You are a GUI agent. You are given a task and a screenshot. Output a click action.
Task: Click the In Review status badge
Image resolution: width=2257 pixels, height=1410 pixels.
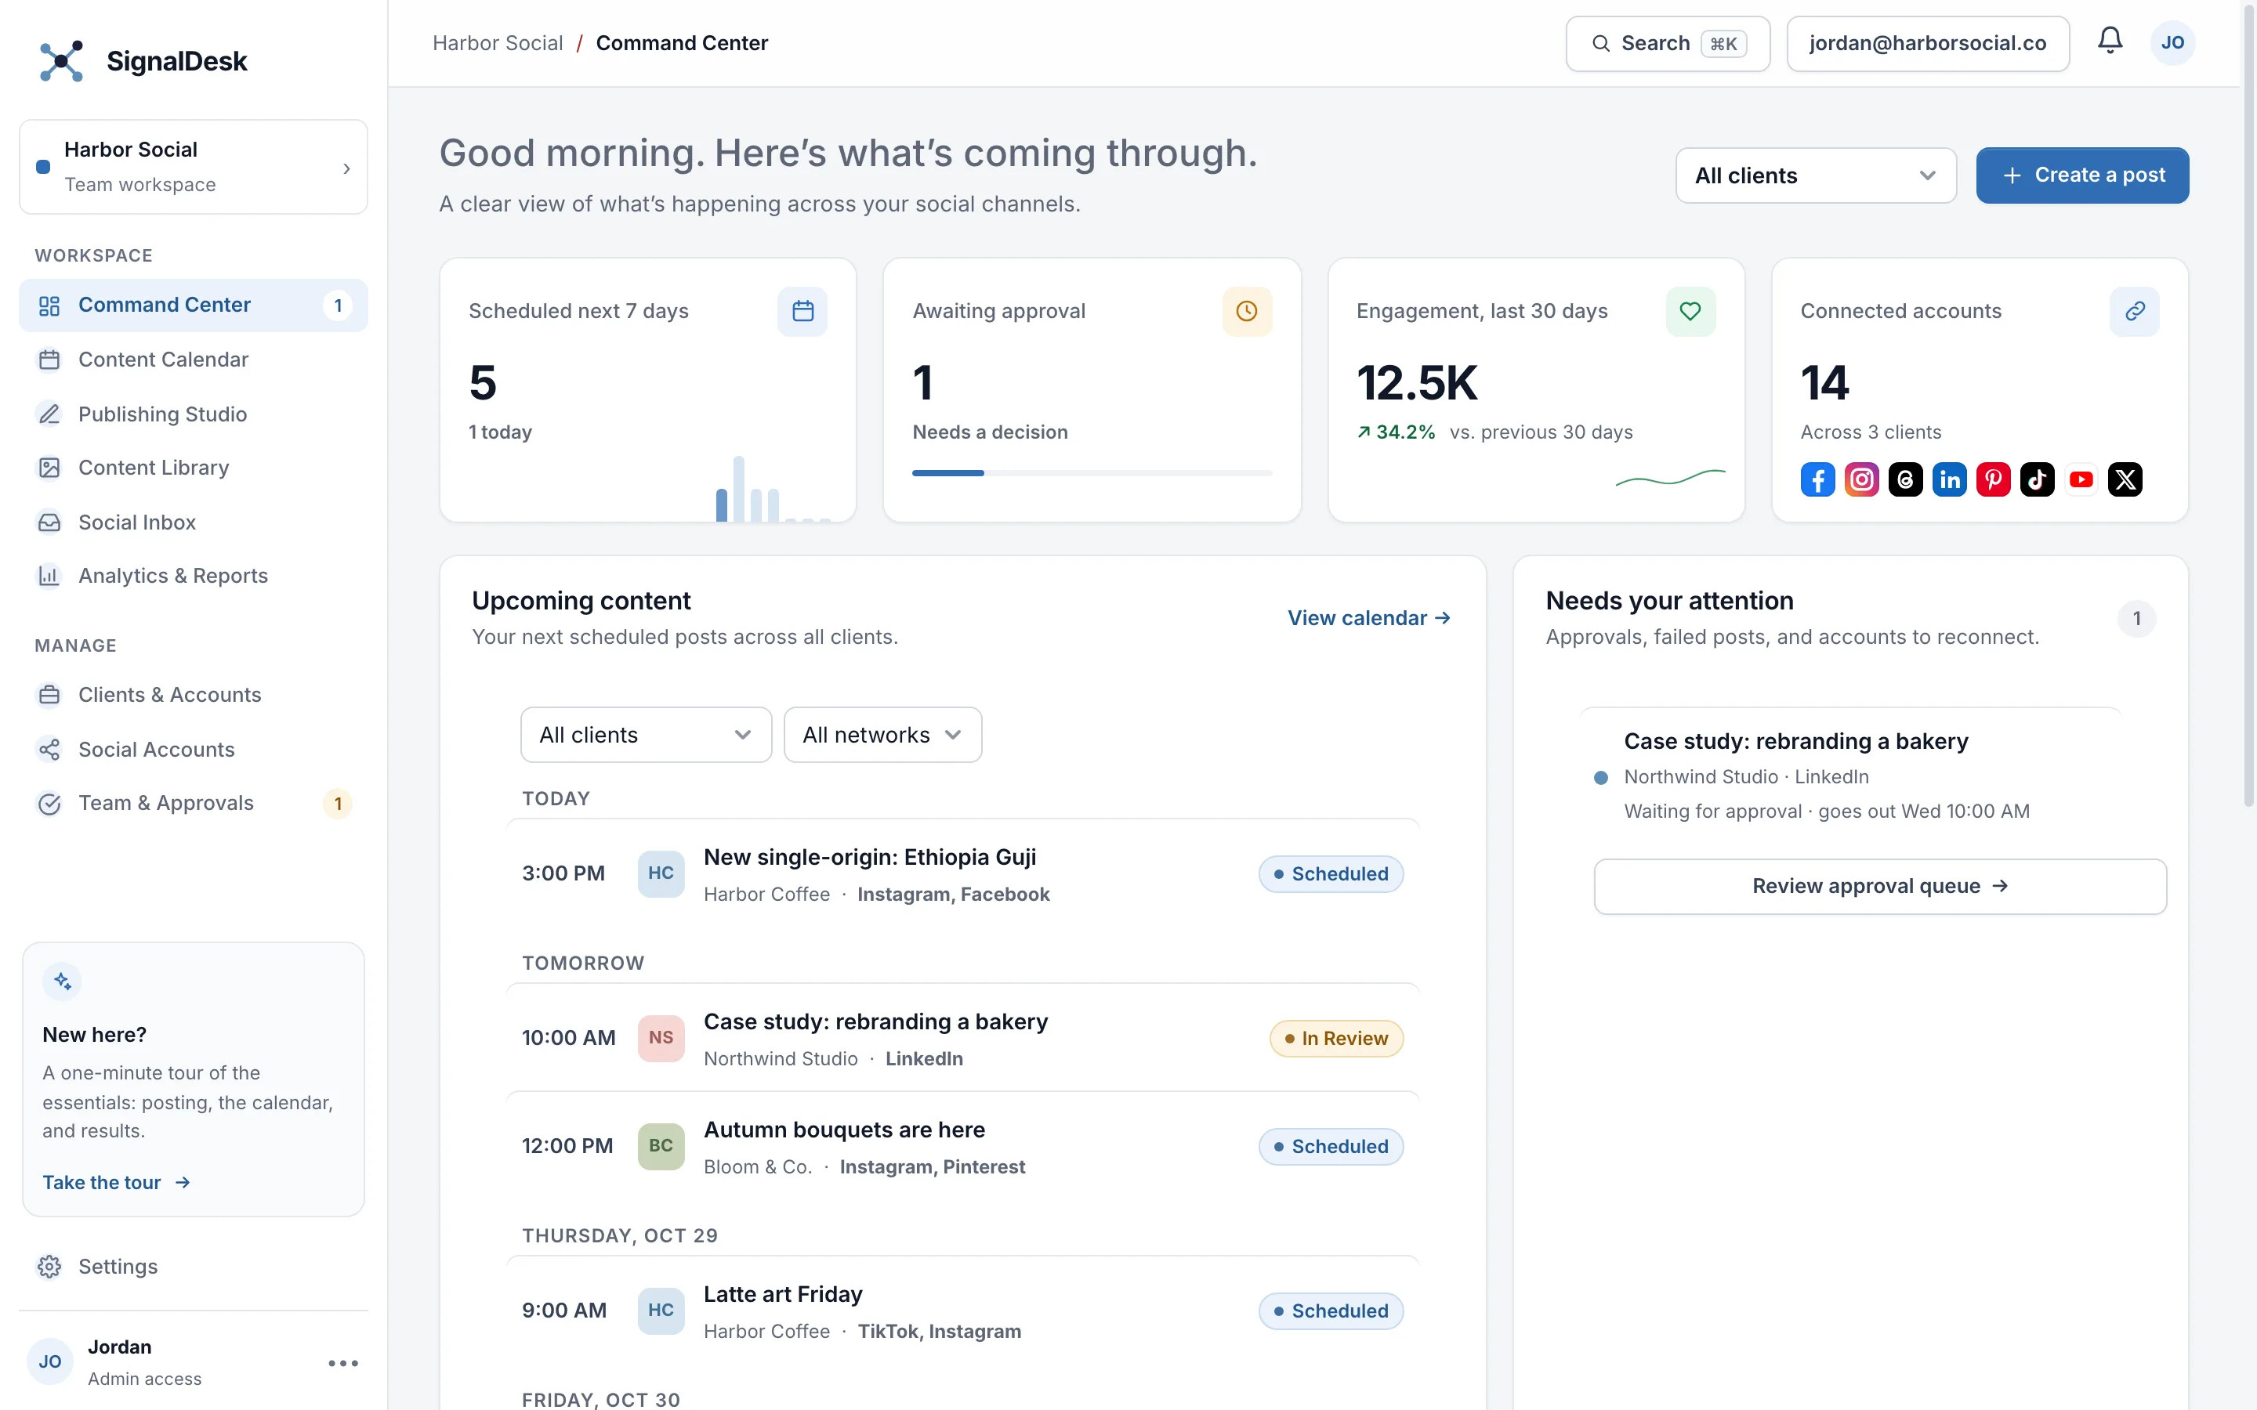tap(1335, 1038)
